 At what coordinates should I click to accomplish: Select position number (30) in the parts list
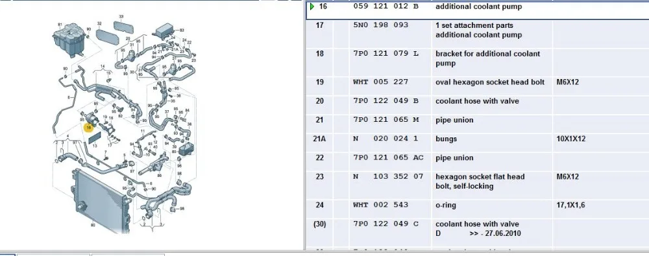[x=319, y=224]
